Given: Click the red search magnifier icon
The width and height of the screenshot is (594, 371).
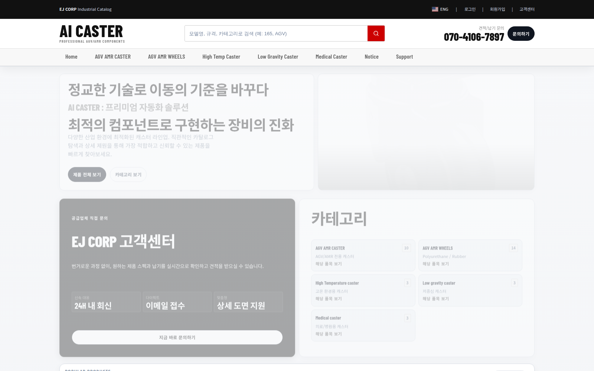Looking at the screenshot, I should click(376, 33).
